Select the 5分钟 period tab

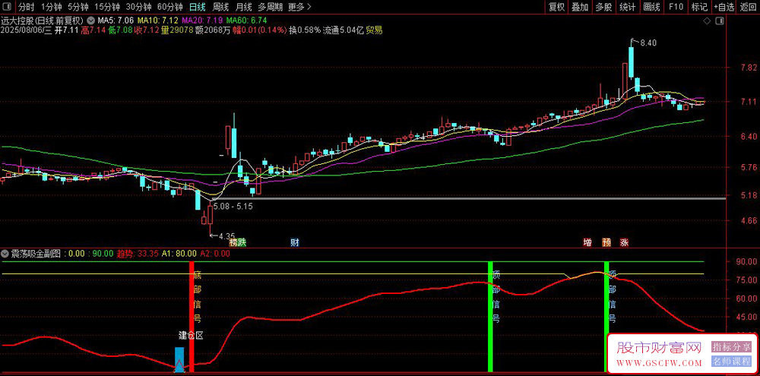78,8
